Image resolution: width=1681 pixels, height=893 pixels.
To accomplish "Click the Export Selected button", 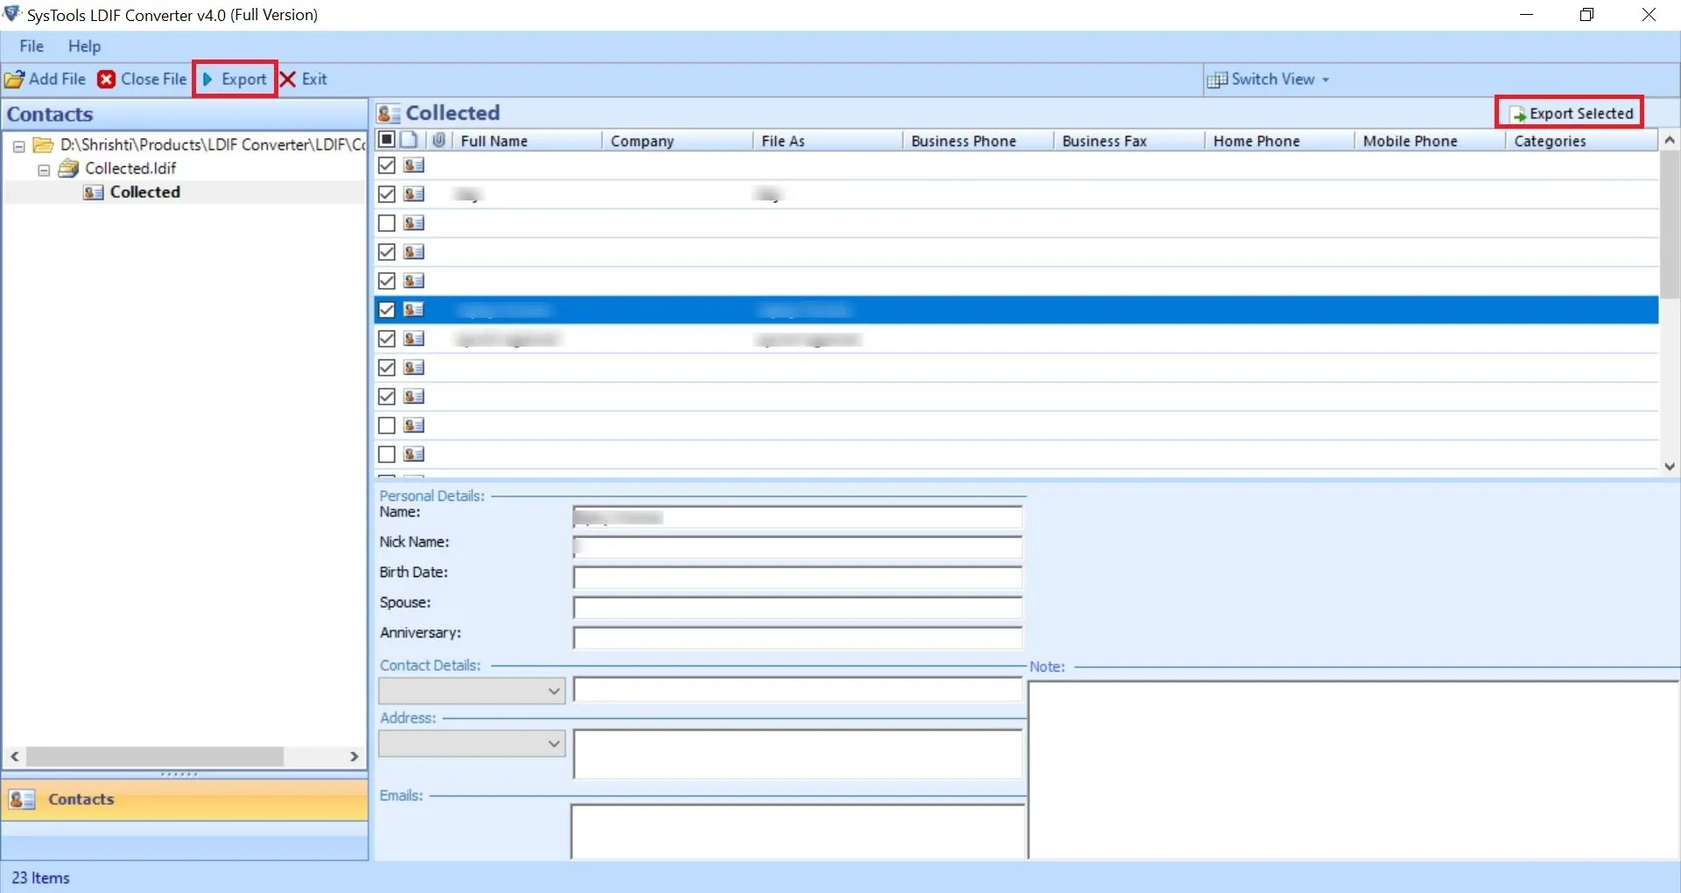I will click(x=1571, y=113).
